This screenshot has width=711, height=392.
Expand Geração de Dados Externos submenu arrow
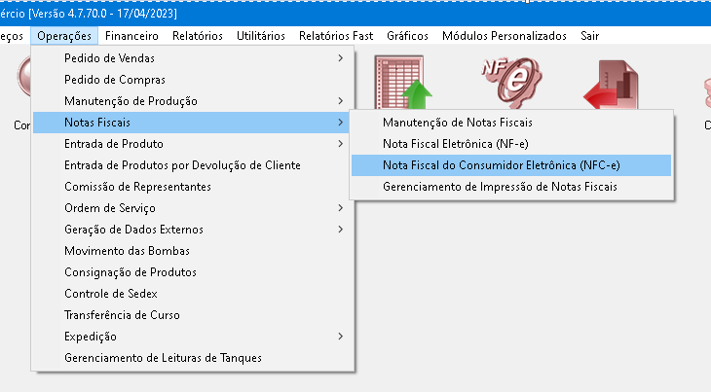[341, 230]
